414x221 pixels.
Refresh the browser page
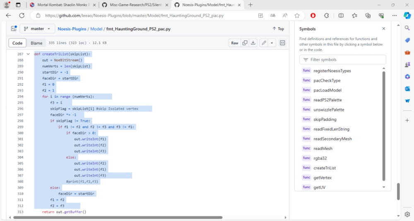click(22, 15)
